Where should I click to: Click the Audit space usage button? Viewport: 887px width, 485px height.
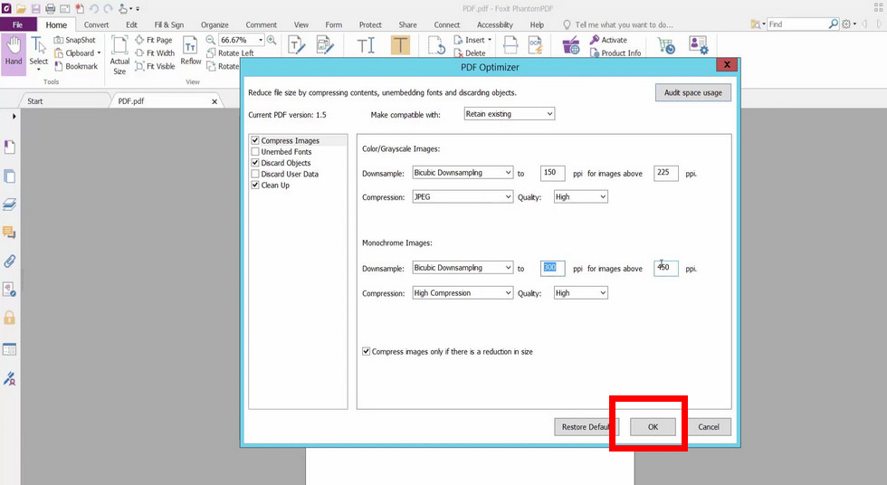[x=692, y=92]
